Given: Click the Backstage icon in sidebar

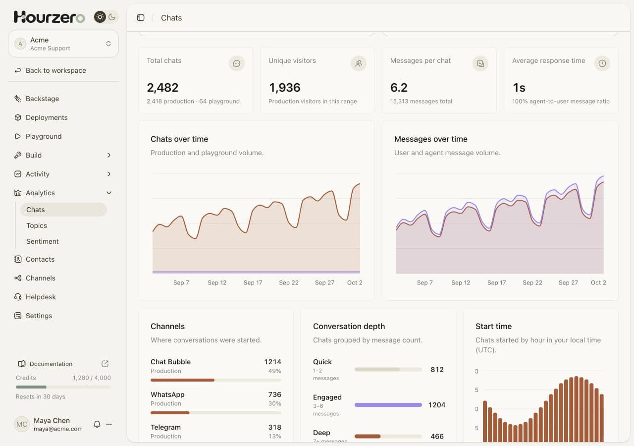Looking at the screenshot, I should tap(18, 99).
